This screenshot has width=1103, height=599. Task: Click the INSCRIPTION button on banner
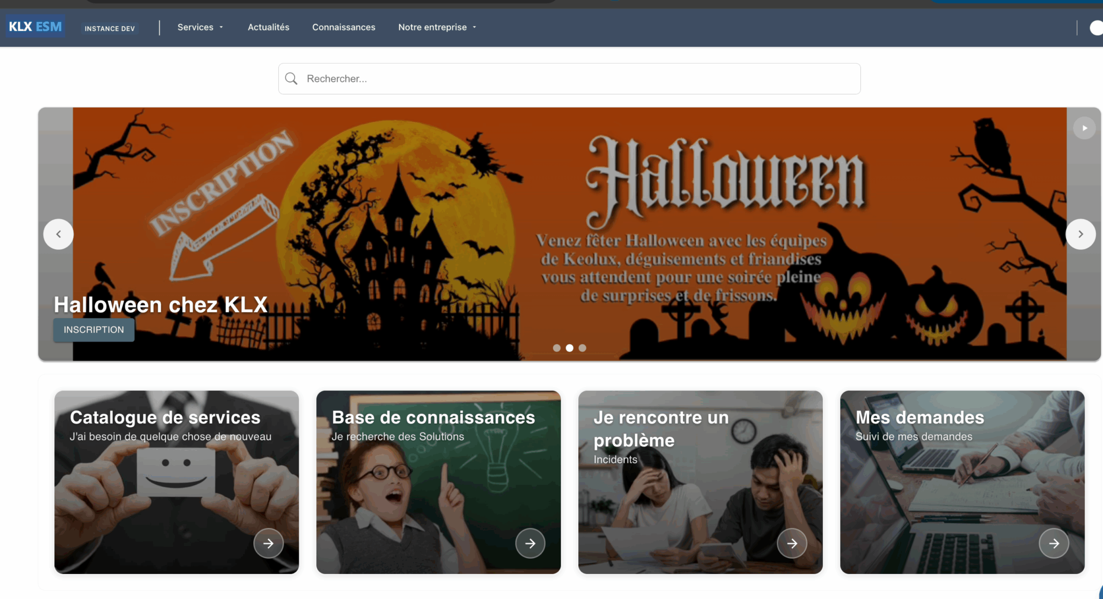[x=94, y=330]
